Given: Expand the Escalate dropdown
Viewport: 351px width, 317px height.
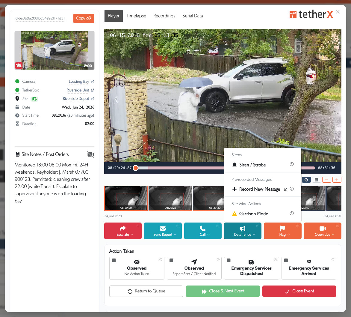Looking at the screenshot, I should (x=123, y=231).
